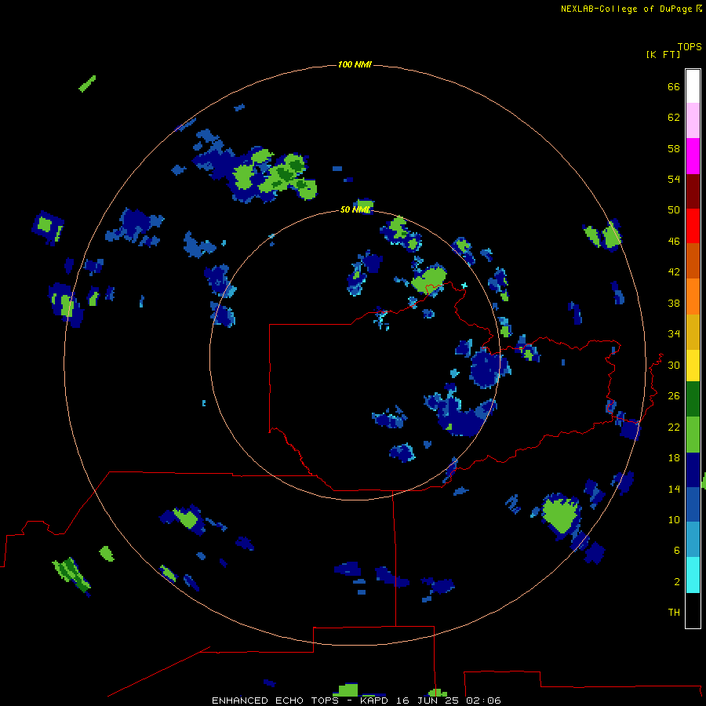
Task: Click the magenta legend swatch
Action: (x=693, y=156)
